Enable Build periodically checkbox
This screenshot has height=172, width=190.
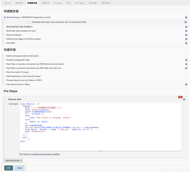coord(5,35)
